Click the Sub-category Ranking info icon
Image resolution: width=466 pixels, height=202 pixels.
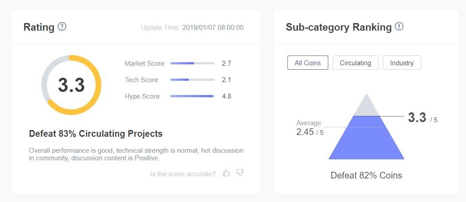click(399, 27)
